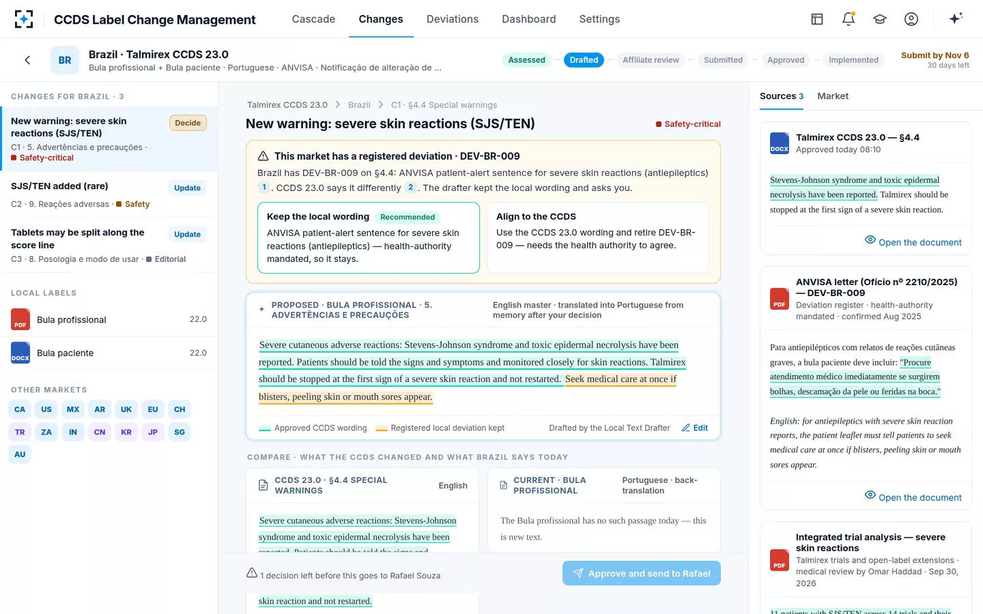Open the Bula profissional local label row
Screen dimensions: 983x614
click(109, 319)
